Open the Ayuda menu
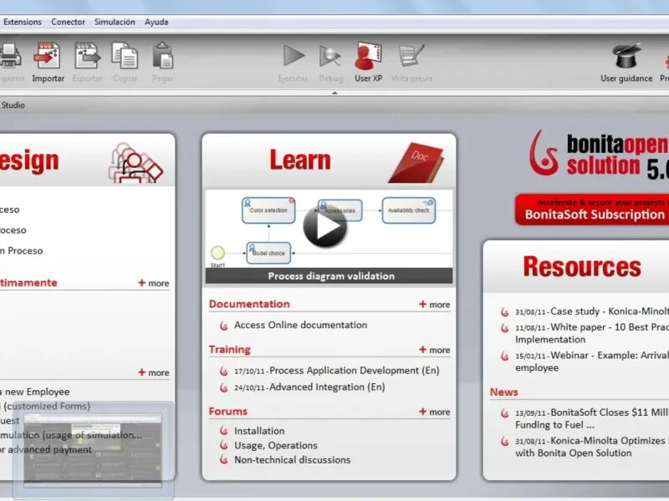This screenshot has width=669, height=501. point(156,22)
